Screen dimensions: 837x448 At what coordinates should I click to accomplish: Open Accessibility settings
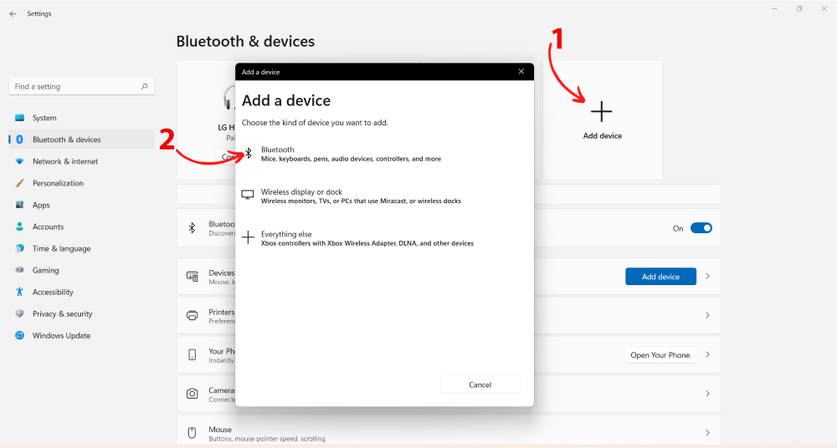pyautogui.click(x=82, y=293)
